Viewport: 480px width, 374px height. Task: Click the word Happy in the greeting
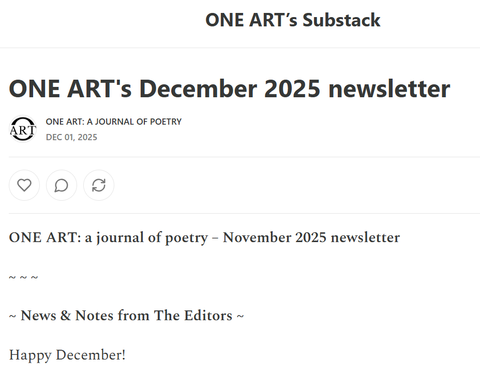point(31,355)
